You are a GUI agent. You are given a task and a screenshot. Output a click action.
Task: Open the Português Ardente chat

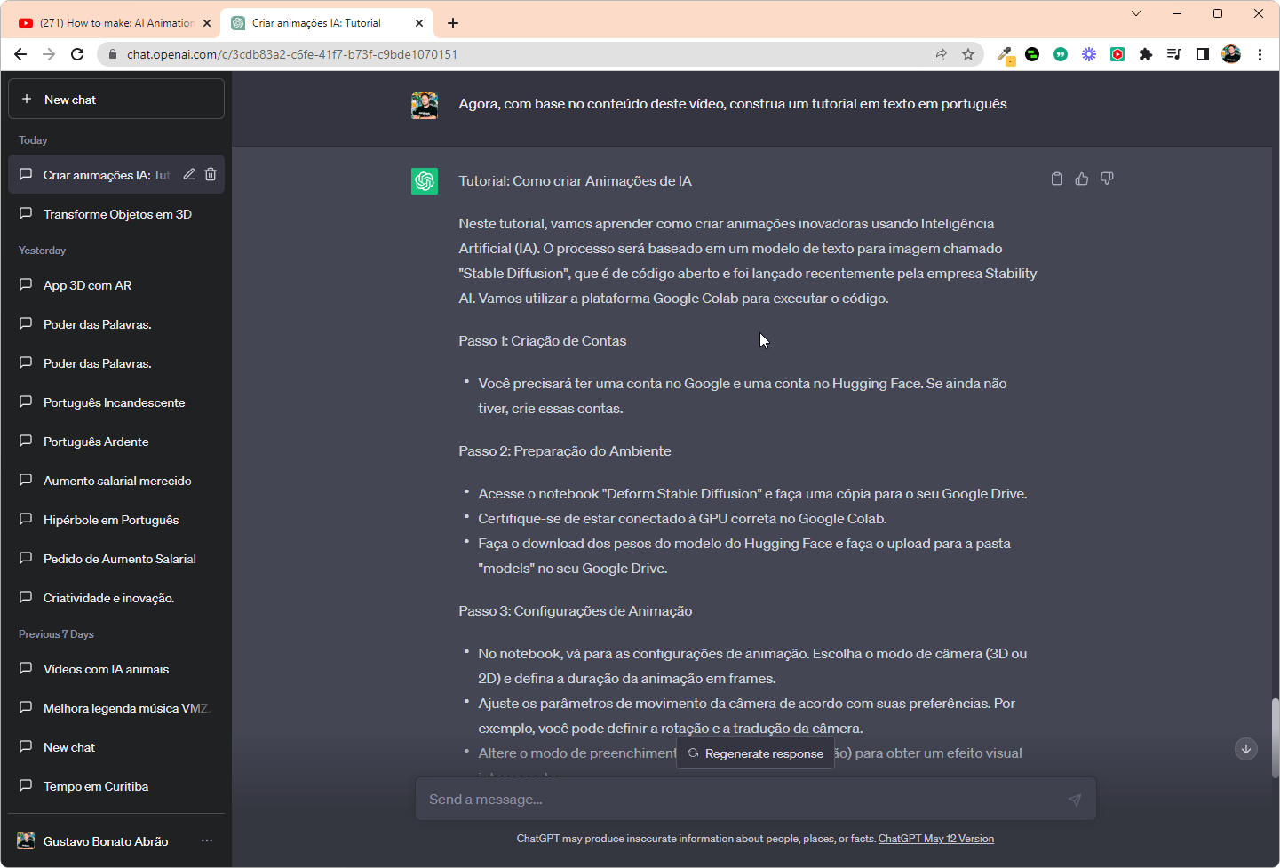point(116,442)
